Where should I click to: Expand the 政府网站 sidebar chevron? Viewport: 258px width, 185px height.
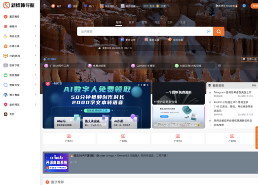click(36, 104)
